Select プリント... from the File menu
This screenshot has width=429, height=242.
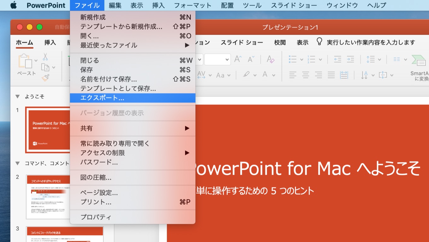(132, 202)
